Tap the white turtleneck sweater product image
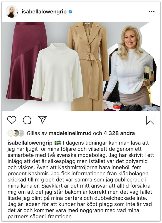The width and height of the screenshot is (162, 223). click(x=57, y=72)
